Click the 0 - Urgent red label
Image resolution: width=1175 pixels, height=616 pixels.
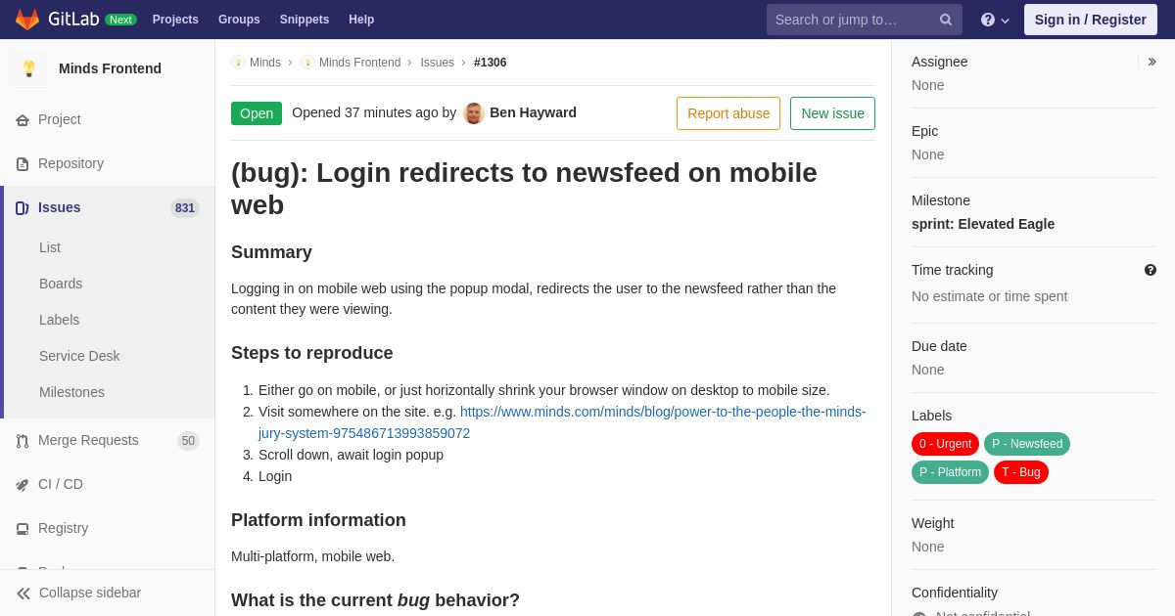[945, 444]
